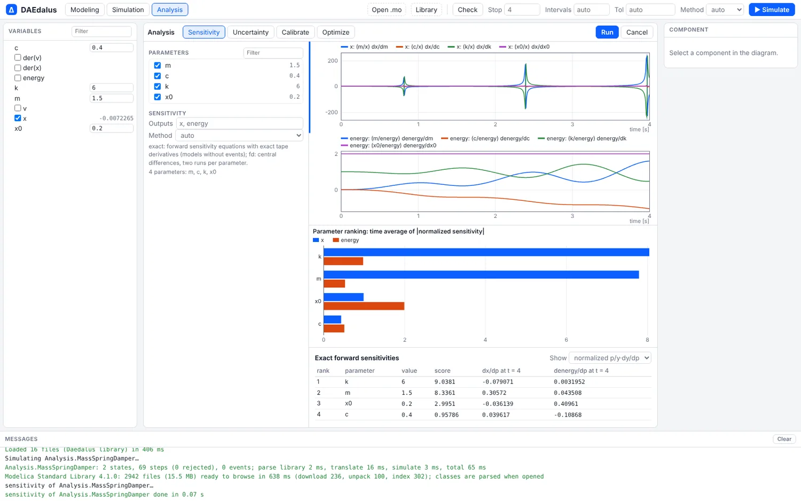Click the Run button
The width and height of the screenshot is (801, 501).
607,32
